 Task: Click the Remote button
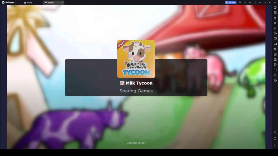231,2
